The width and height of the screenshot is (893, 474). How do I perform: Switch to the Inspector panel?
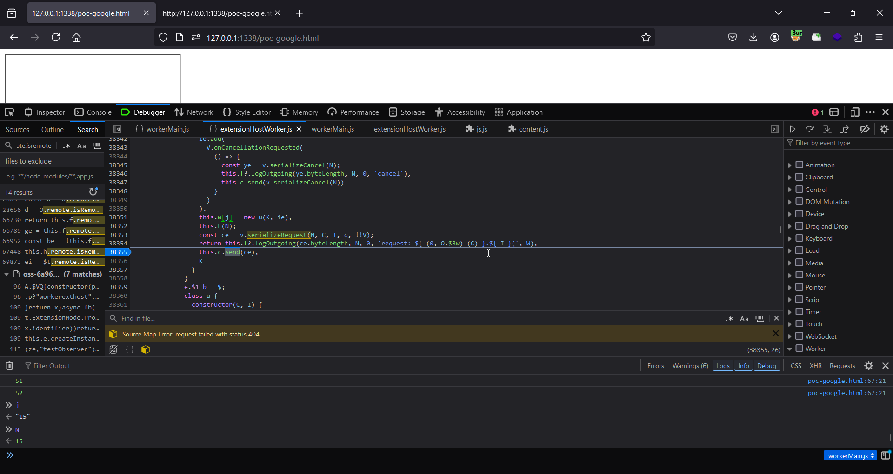[x=45, y=112]
